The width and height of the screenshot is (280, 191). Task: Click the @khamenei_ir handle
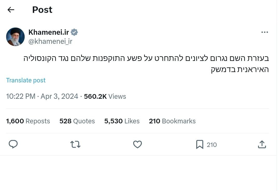[x=50, y=41]
